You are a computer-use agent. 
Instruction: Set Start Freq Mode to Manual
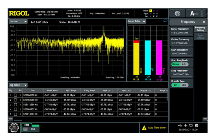(x=176, y=64)
